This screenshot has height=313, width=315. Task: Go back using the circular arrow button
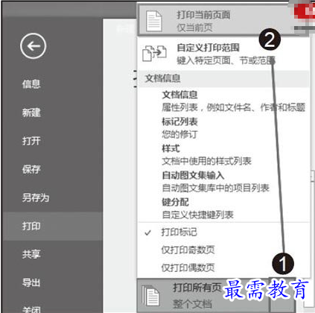click(x=33, y=46)
